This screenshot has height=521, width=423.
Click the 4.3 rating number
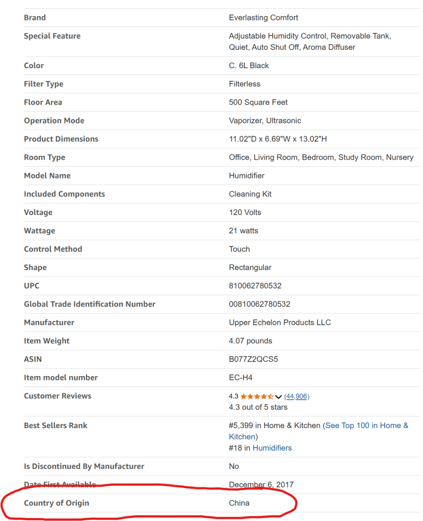click(x=233, y=396)
